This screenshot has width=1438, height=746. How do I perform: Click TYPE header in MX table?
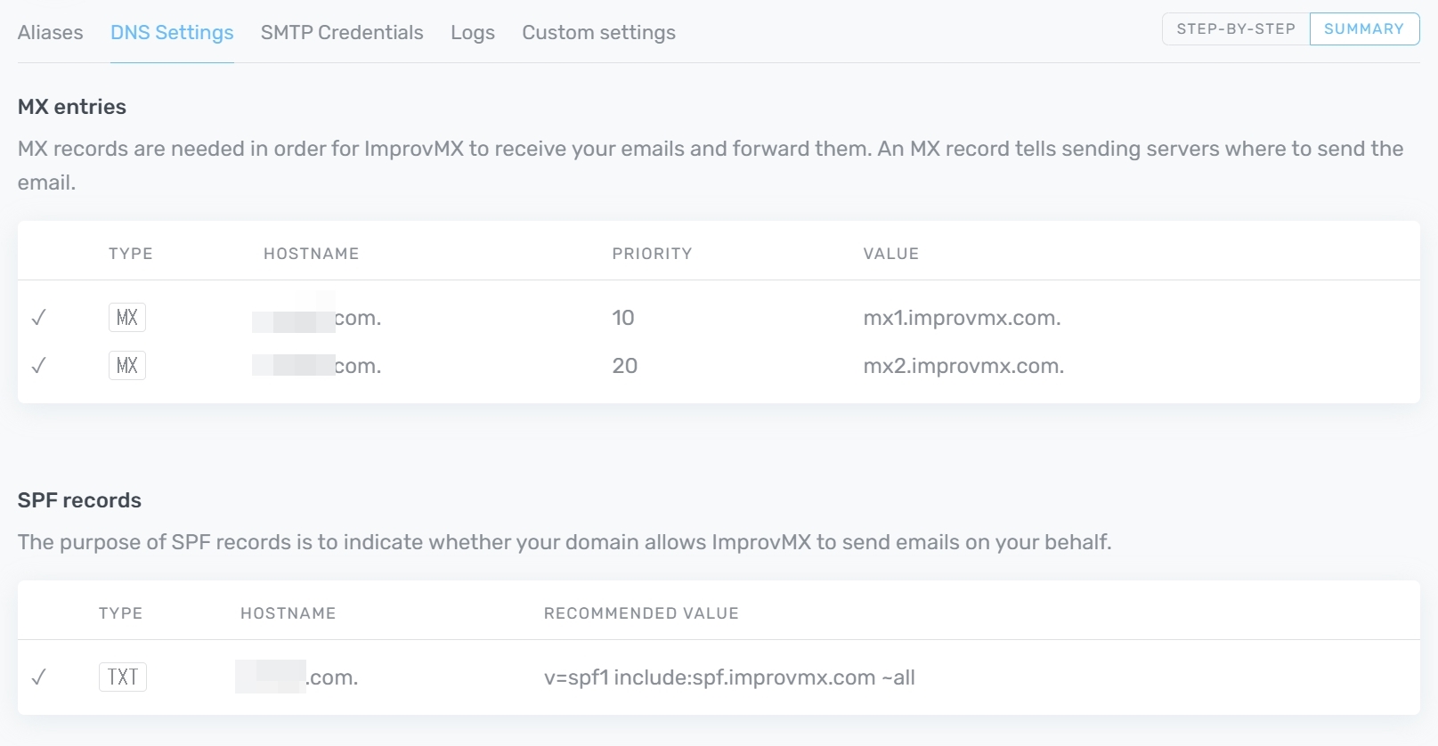131,254
